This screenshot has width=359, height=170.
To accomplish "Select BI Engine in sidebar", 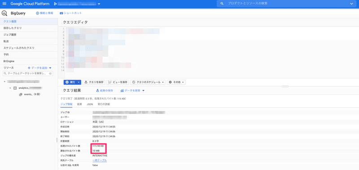I will pyautogui.click(x=29, y=61).
